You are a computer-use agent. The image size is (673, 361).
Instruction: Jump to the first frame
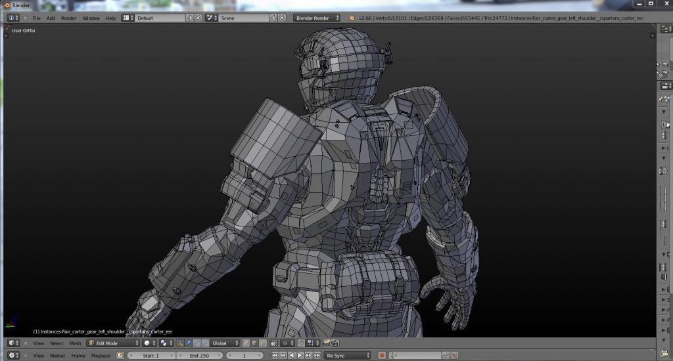click(x=275, y=356)
